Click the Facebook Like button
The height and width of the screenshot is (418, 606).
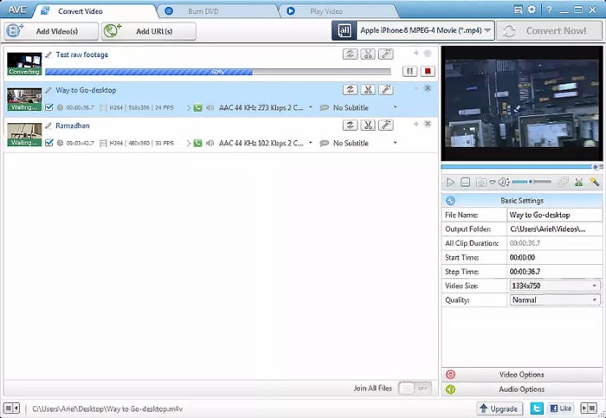tap(561, 408)
